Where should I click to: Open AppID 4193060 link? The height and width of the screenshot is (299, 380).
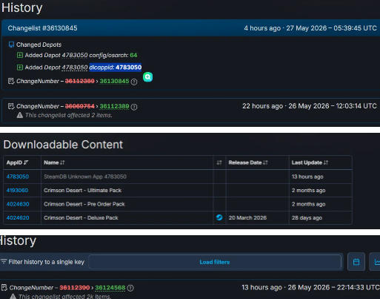pyautogui.click(x=17, y=190)
